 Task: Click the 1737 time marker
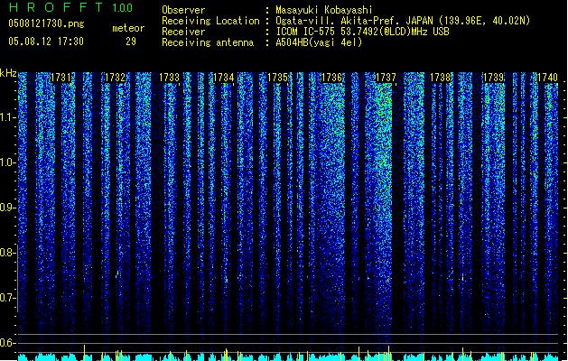point(386,78)
